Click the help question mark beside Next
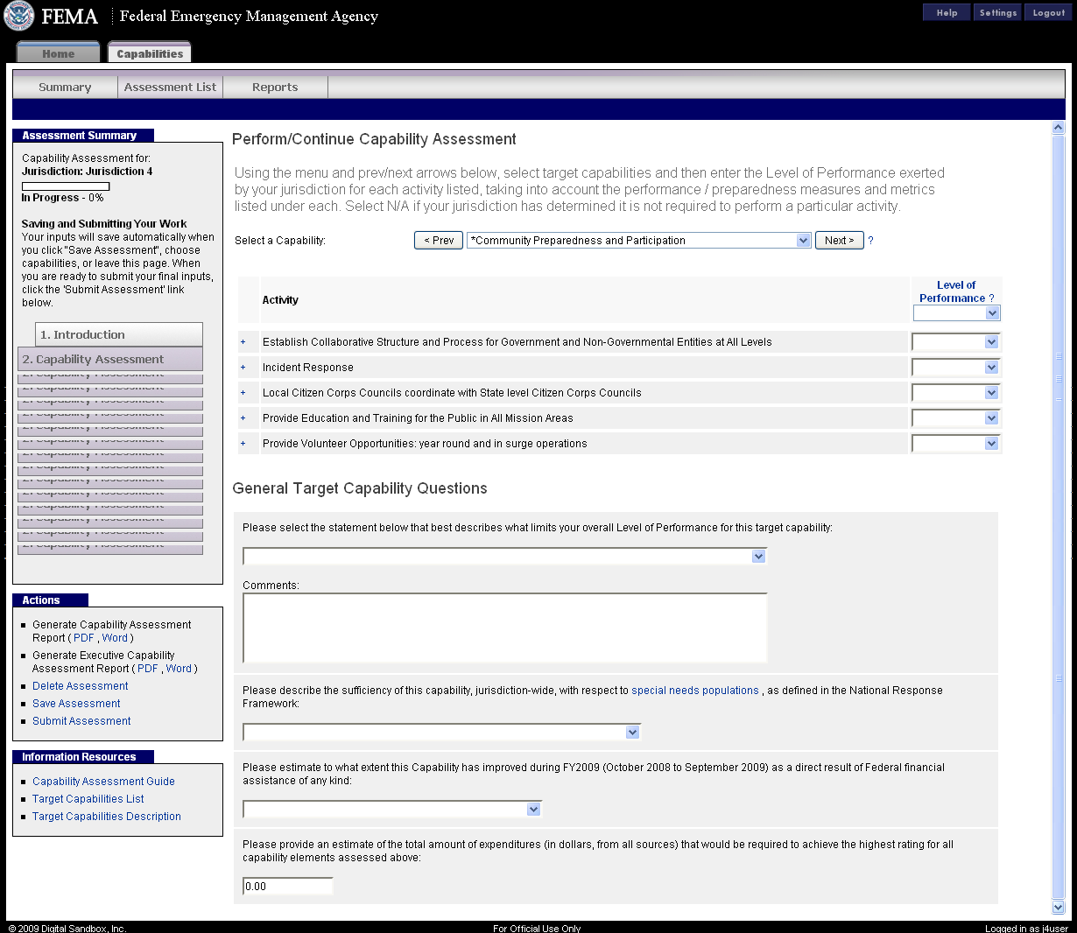The width and height of the screenshot is (1077, 933). pyautogui.click(x=870, y=241)
